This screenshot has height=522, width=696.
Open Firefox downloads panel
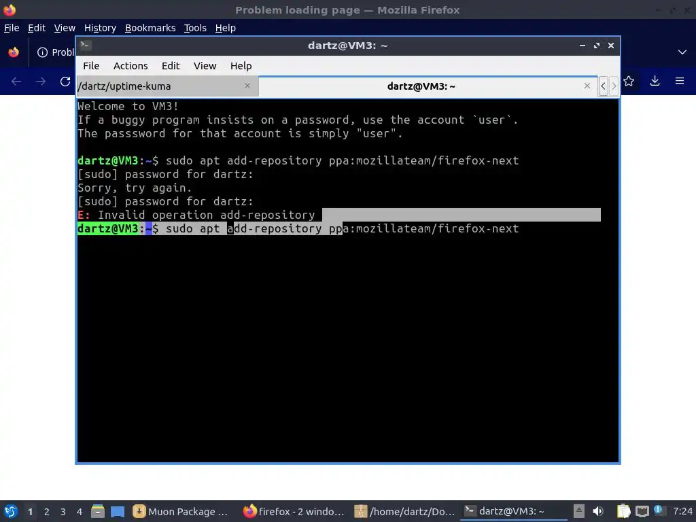pos(655,81)
